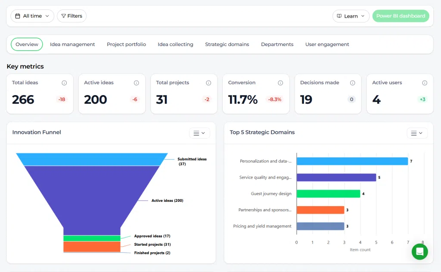
Task: Click the Conversion info icon
Action: pyautogui.click(x=280, y=83)
